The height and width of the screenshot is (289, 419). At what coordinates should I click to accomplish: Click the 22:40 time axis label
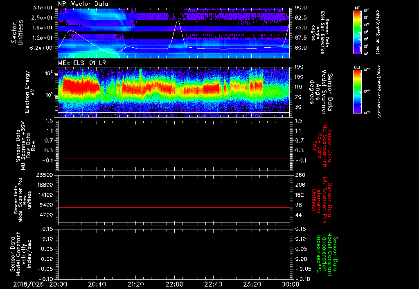[x=213, y=285]
